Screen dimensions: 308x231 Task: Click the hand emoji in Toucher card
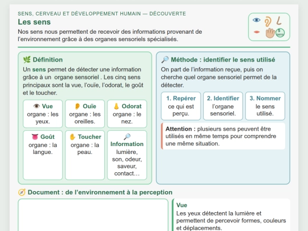click(72, 137)
